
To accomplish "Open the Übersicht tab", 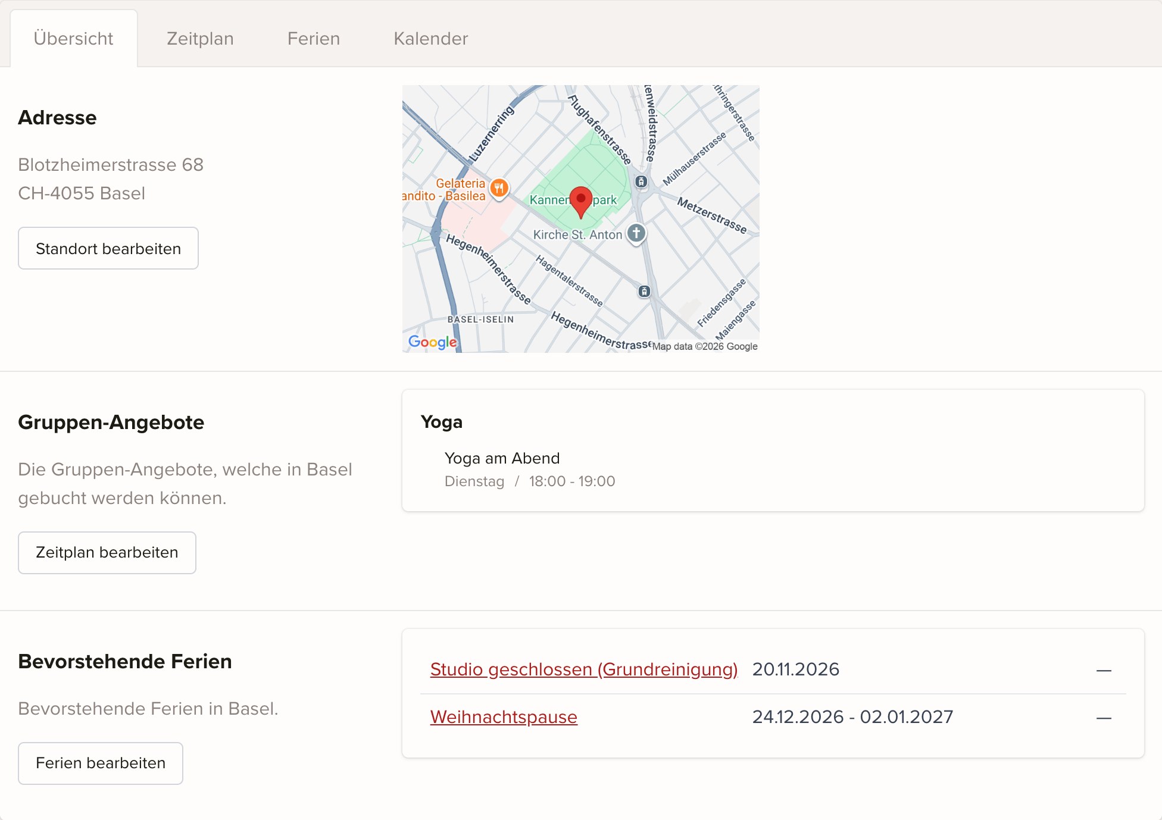I will [x=74, y=39].
